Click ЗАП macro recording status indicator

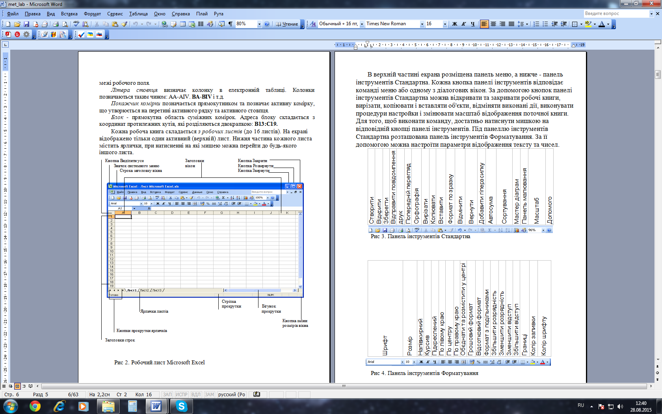pos(167,394)
